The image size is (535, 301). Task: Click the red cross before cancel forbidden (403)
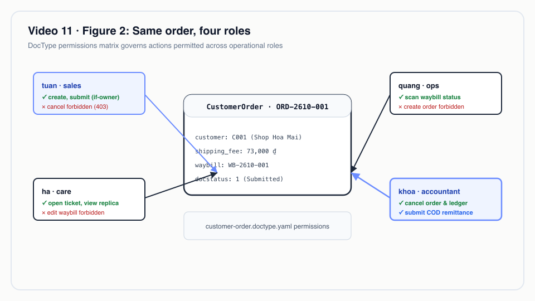tap(43, 107)
